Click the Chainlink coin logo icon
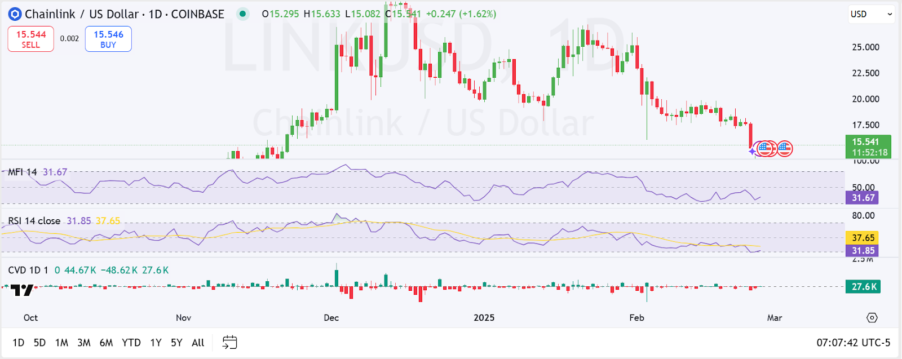This screenshot has height=359, width=902. (x=15, y=14)
